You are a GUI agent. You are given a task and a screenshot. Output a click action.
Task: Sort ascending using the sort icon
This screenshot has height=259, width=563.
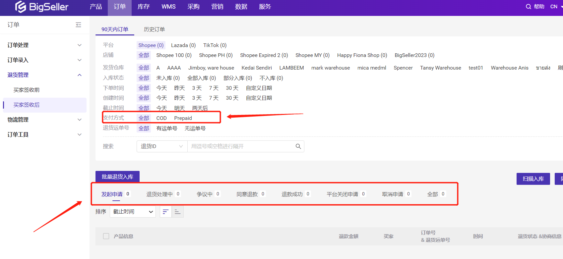pyautogui.click(x=178, y=212)
